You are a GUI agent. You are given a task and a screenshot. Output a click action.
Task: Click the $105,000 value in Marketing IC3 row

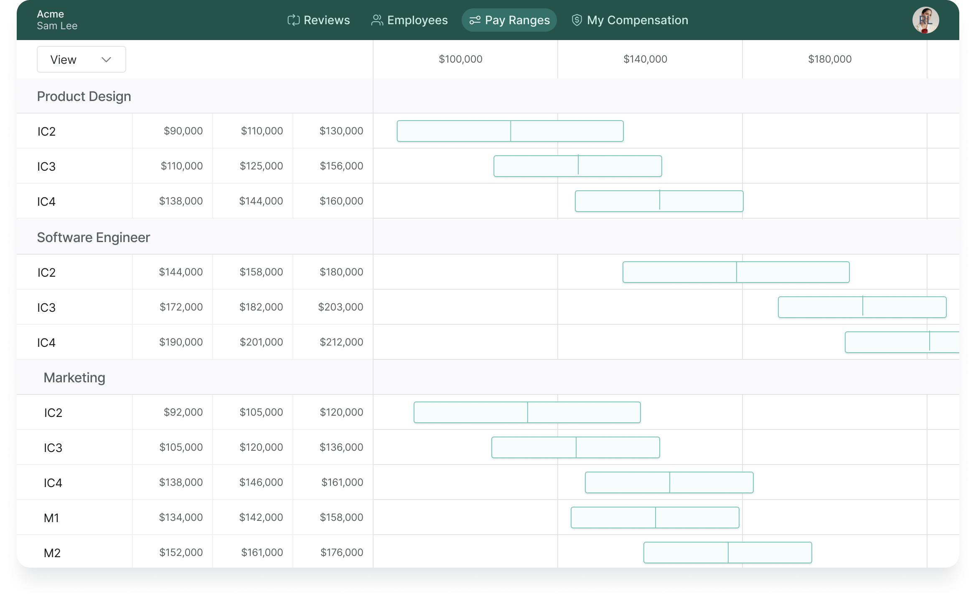[180, 447]
